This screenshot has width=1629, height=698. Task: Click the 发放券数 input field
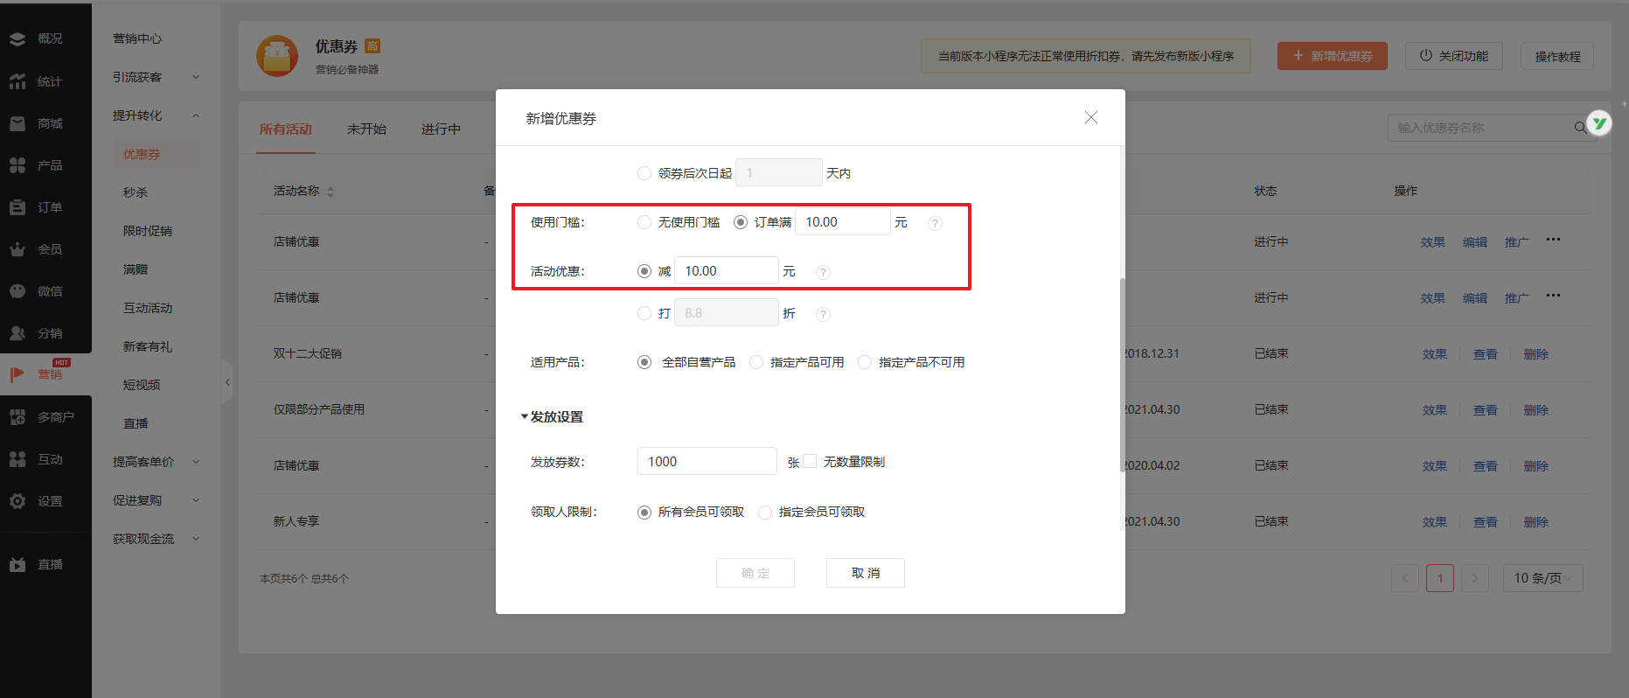pos(707,461)
